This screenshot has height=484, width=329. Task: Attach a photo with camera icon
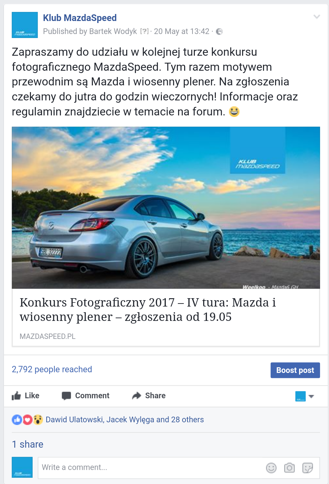tap(289, 468)
